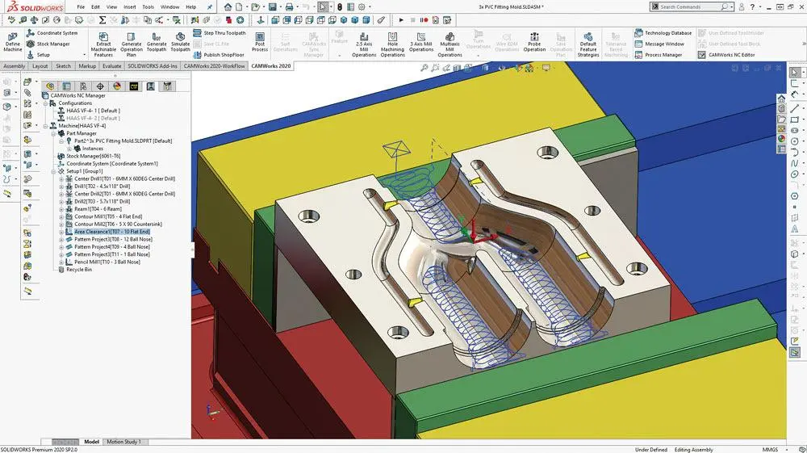Open the DisplayManager appearance tab
Screen dimensions: 807x453
coord(117,86)
